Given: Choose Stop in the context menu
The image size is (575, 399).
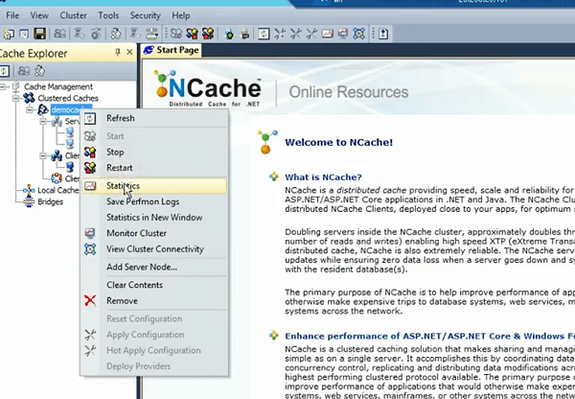Looking at the screenshot, I should click(x=154, y=152).
